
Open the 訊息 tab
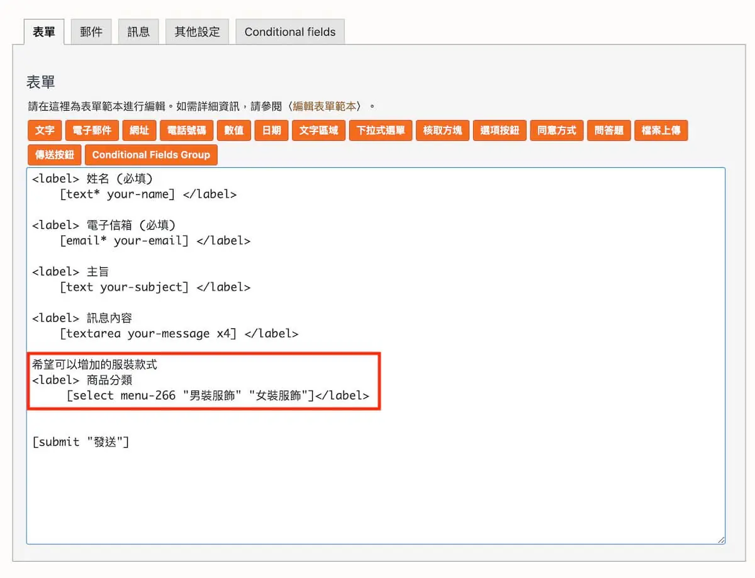[138, 31]
